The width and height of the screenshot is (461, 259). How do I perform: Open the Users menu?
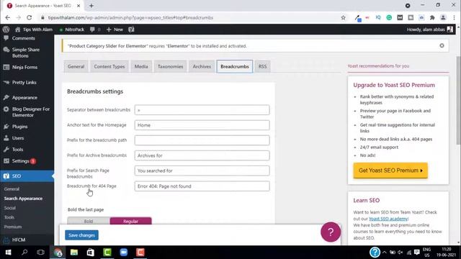point(18,138)
